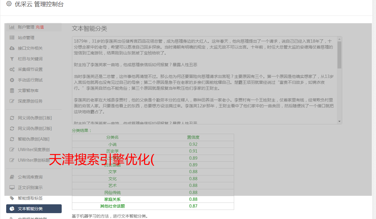This screenshot has width=376, height=219.
Task: Click the database icon for 文章暂存库
Action: tap(12, 91)
